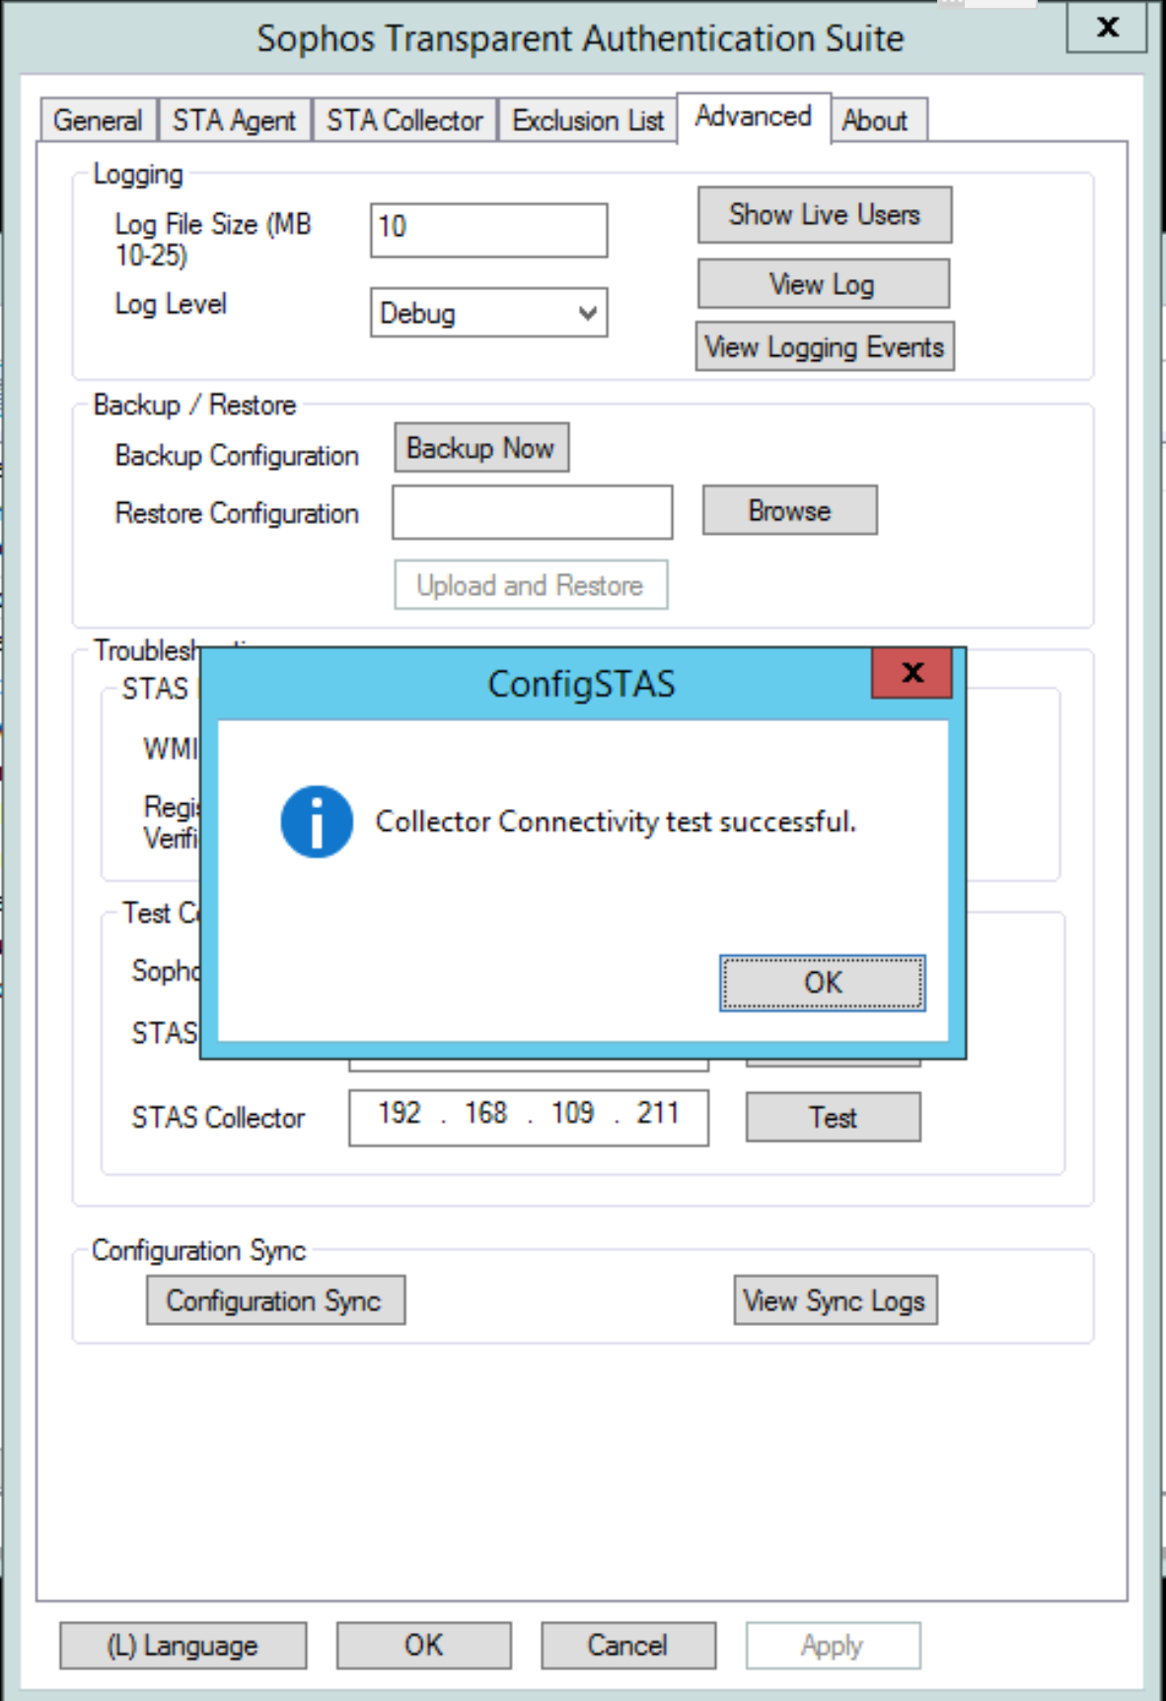Click the Upload and Restore button
Viewport: 1166px width, 1701px height.
coord(531,585)
